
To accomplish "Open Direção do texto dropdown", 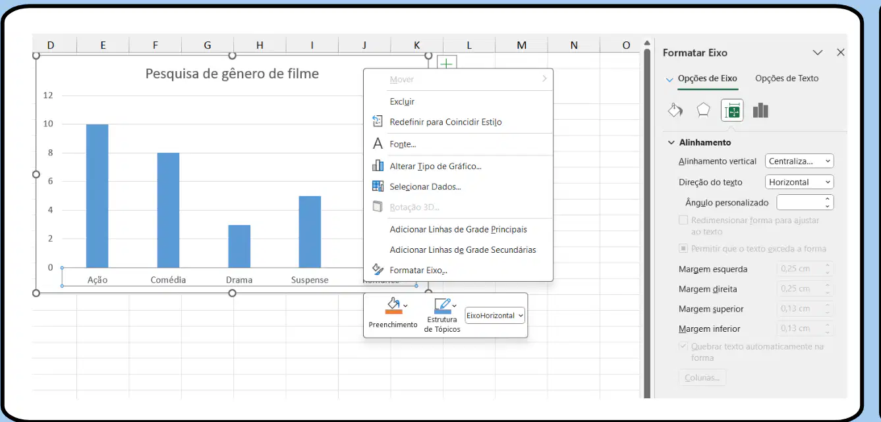I will click(x=799, y=182).
